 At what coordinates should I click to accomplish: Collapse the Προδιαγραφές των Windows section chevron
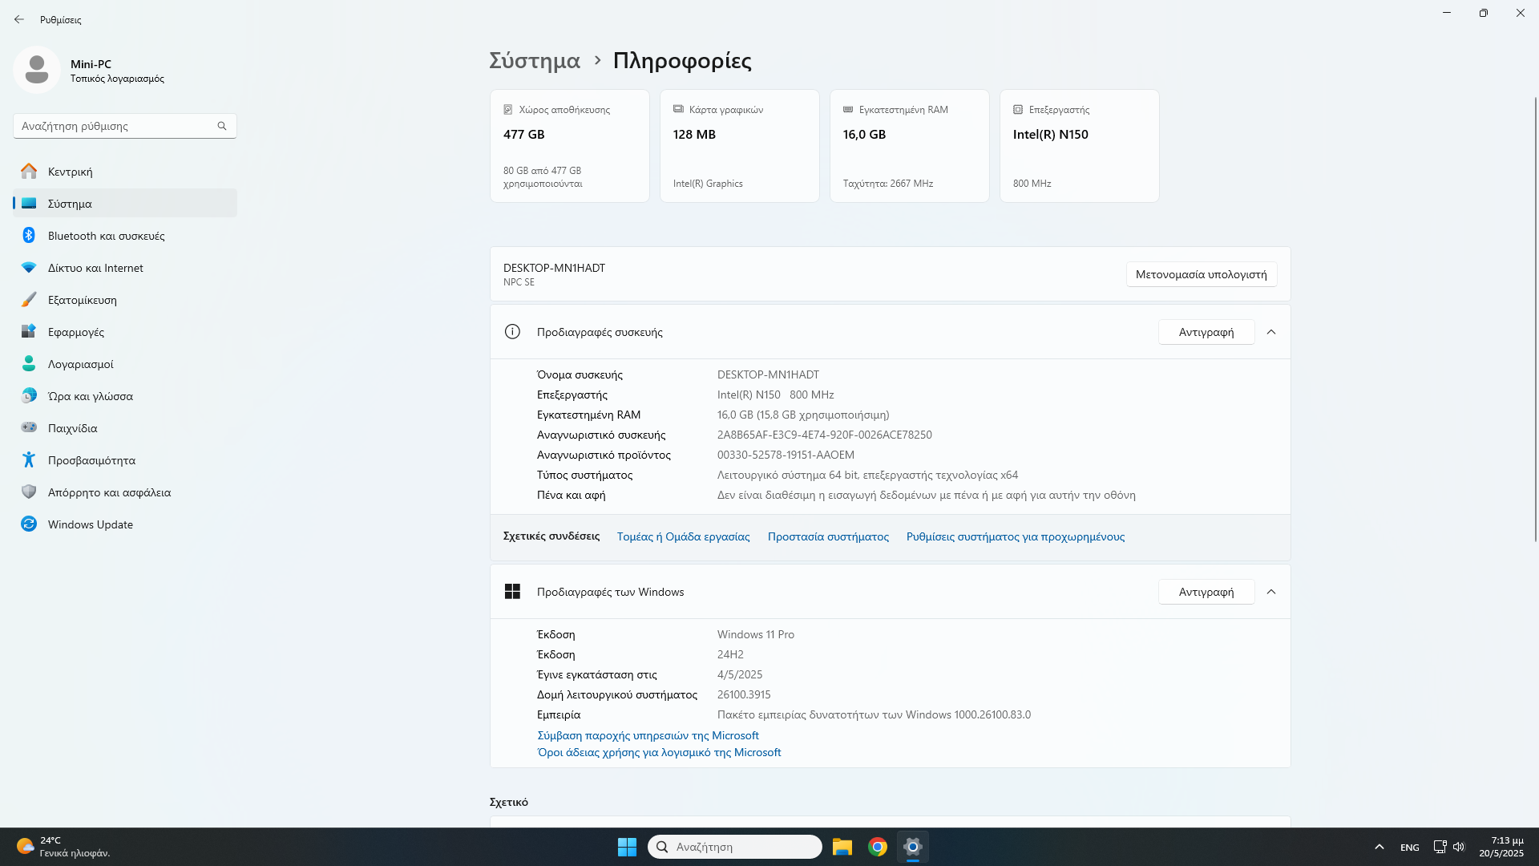(x=1271, y=592)
